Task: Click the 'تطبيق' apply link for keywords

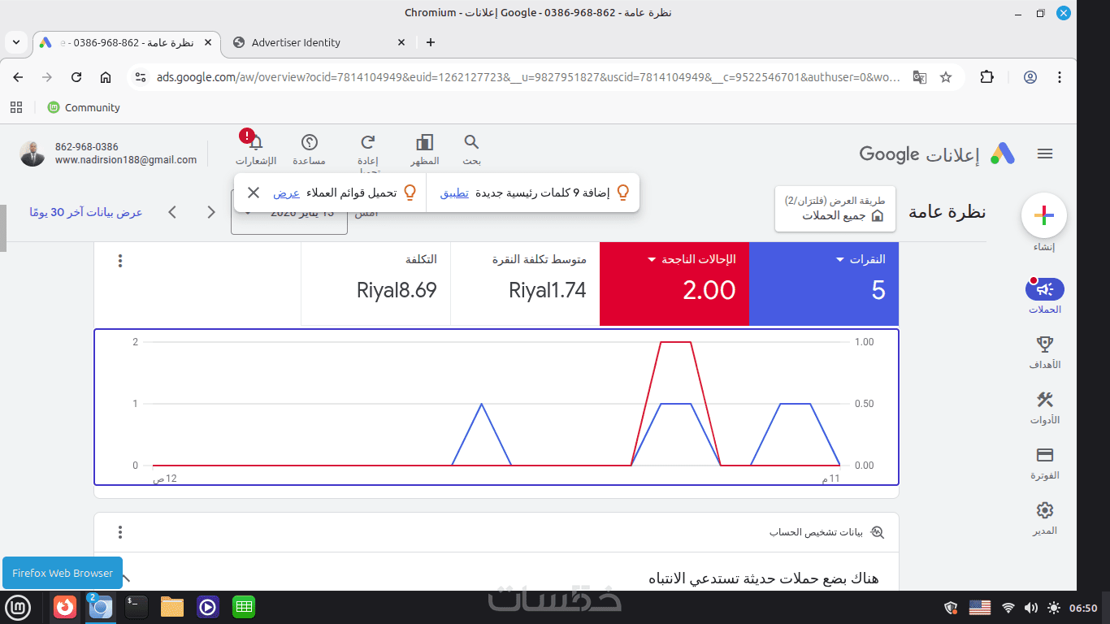Action: point(454,193)
